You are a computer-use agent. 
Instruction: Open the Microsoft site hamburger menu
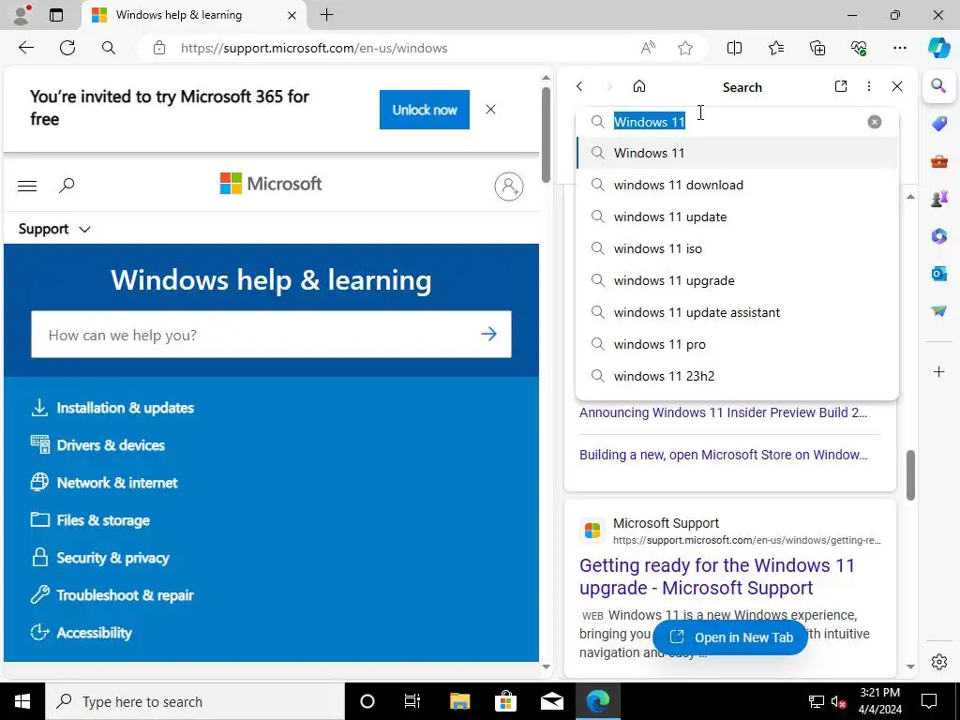point(27,186)
